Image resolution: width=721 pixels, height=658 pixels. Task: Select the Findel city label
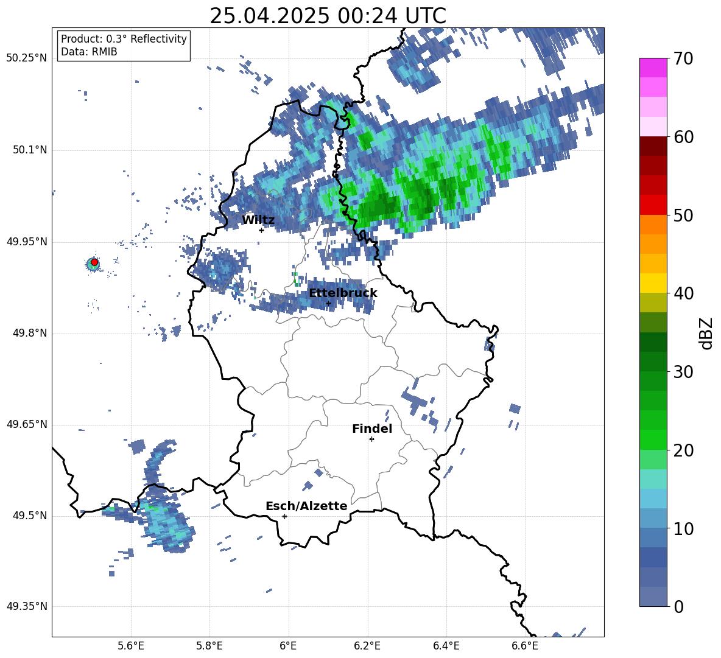click(x=372, y=429)
